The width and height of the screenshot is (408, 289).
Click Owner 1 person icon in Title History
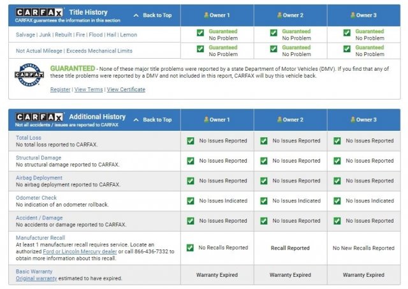206,15
